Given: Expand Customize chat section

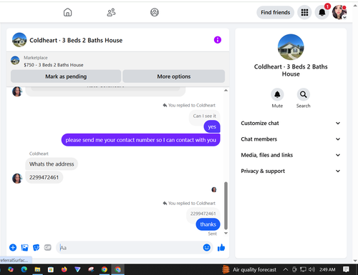Looking at the screenshot, I should pos(291,123).
